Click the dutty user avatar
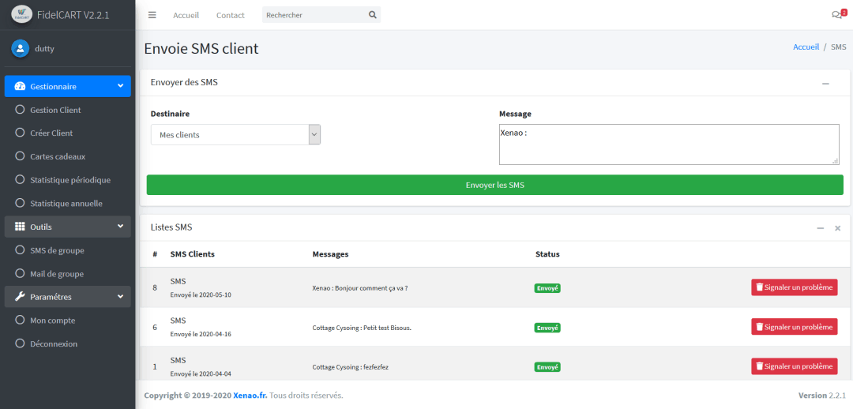 pos(21,48)
